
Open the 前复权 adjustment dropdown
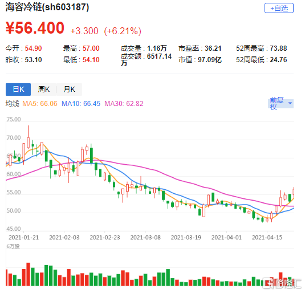pyautogui.click(x=280, y=104)
